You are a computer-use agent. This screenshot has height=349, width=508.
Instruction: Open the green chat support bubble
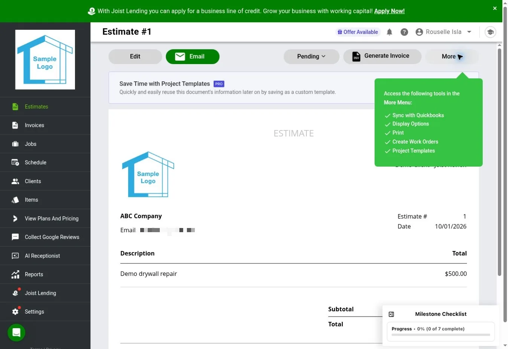click(16, 333)
